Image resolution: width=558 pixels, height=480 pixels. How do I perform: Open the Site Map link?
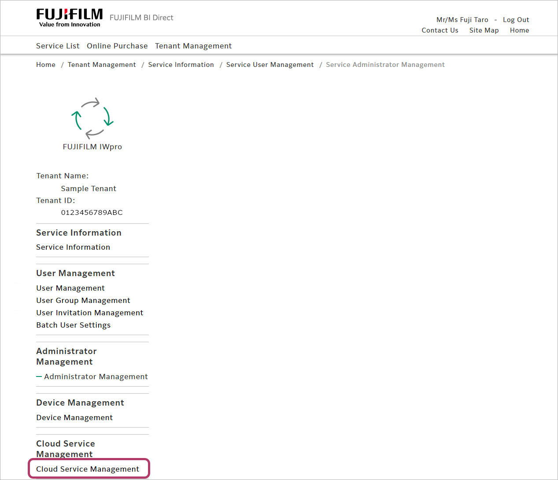484,30
